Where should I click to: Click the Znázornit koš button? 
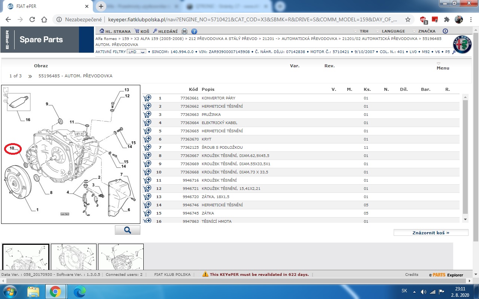tap(431, 232)
